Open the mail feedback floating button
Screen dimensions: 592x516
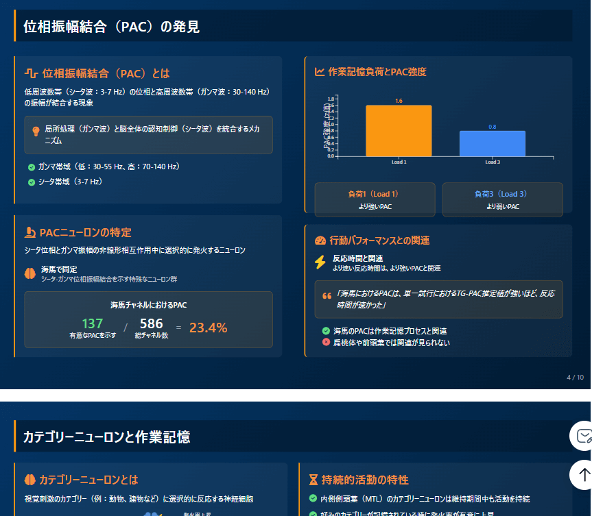point(582,437)
